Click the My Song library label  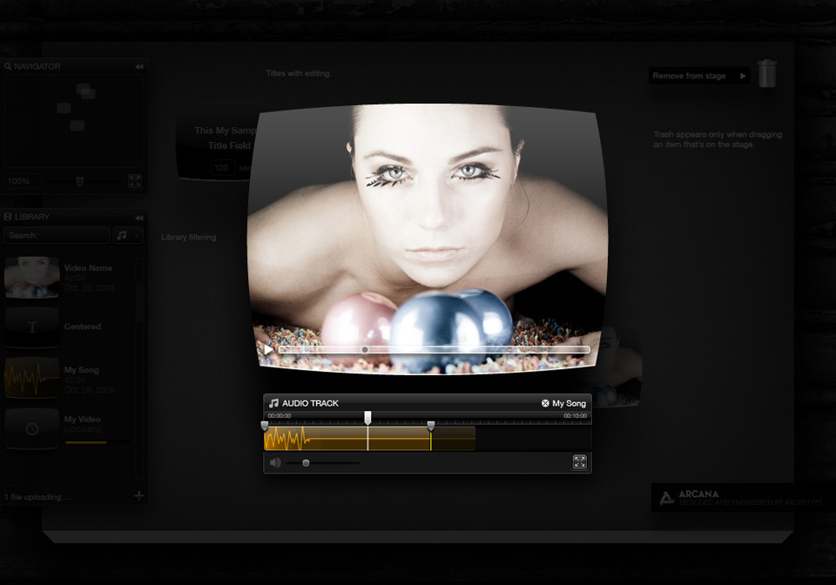pos(82,370)
